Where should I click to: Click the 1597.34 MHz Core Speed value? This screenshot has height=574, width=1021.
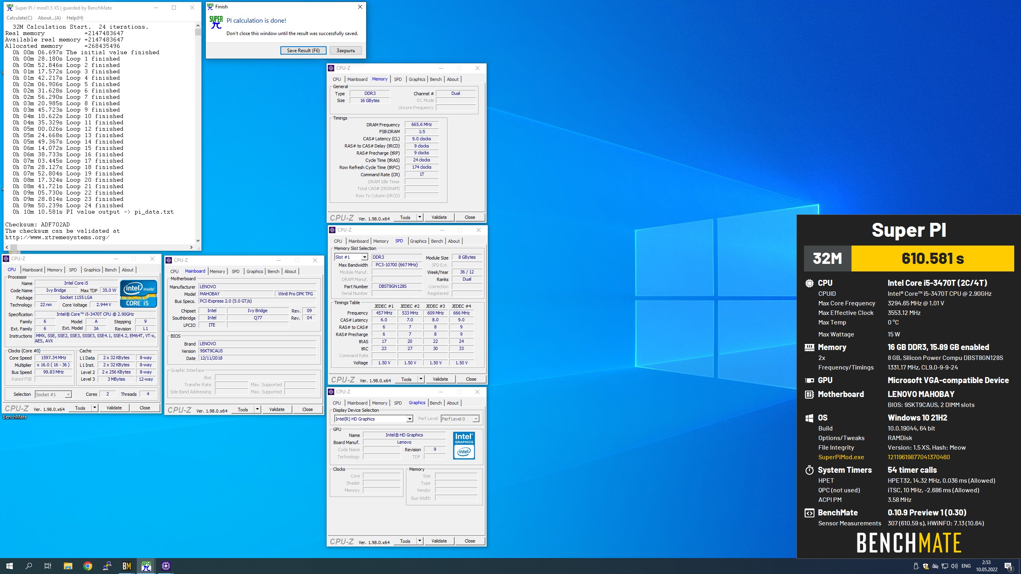tap(53, 358)
